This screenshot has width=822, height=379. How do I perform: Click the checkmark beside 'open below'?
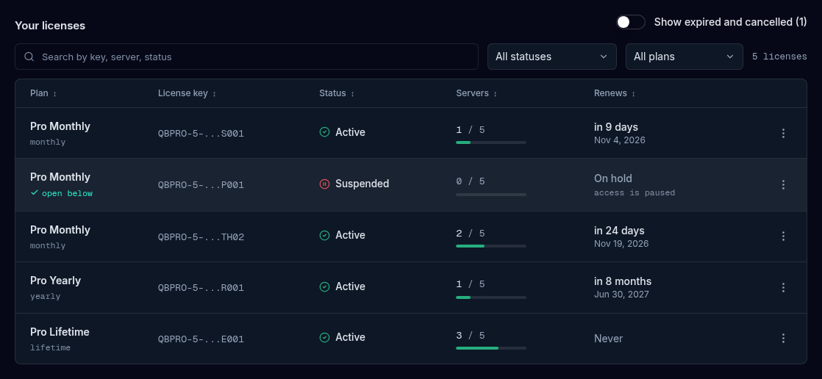point(35,192)
